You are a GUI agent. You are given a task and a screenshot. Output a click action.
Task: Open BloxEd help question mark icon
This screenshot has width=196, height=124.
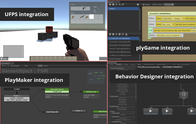point(138,4)
